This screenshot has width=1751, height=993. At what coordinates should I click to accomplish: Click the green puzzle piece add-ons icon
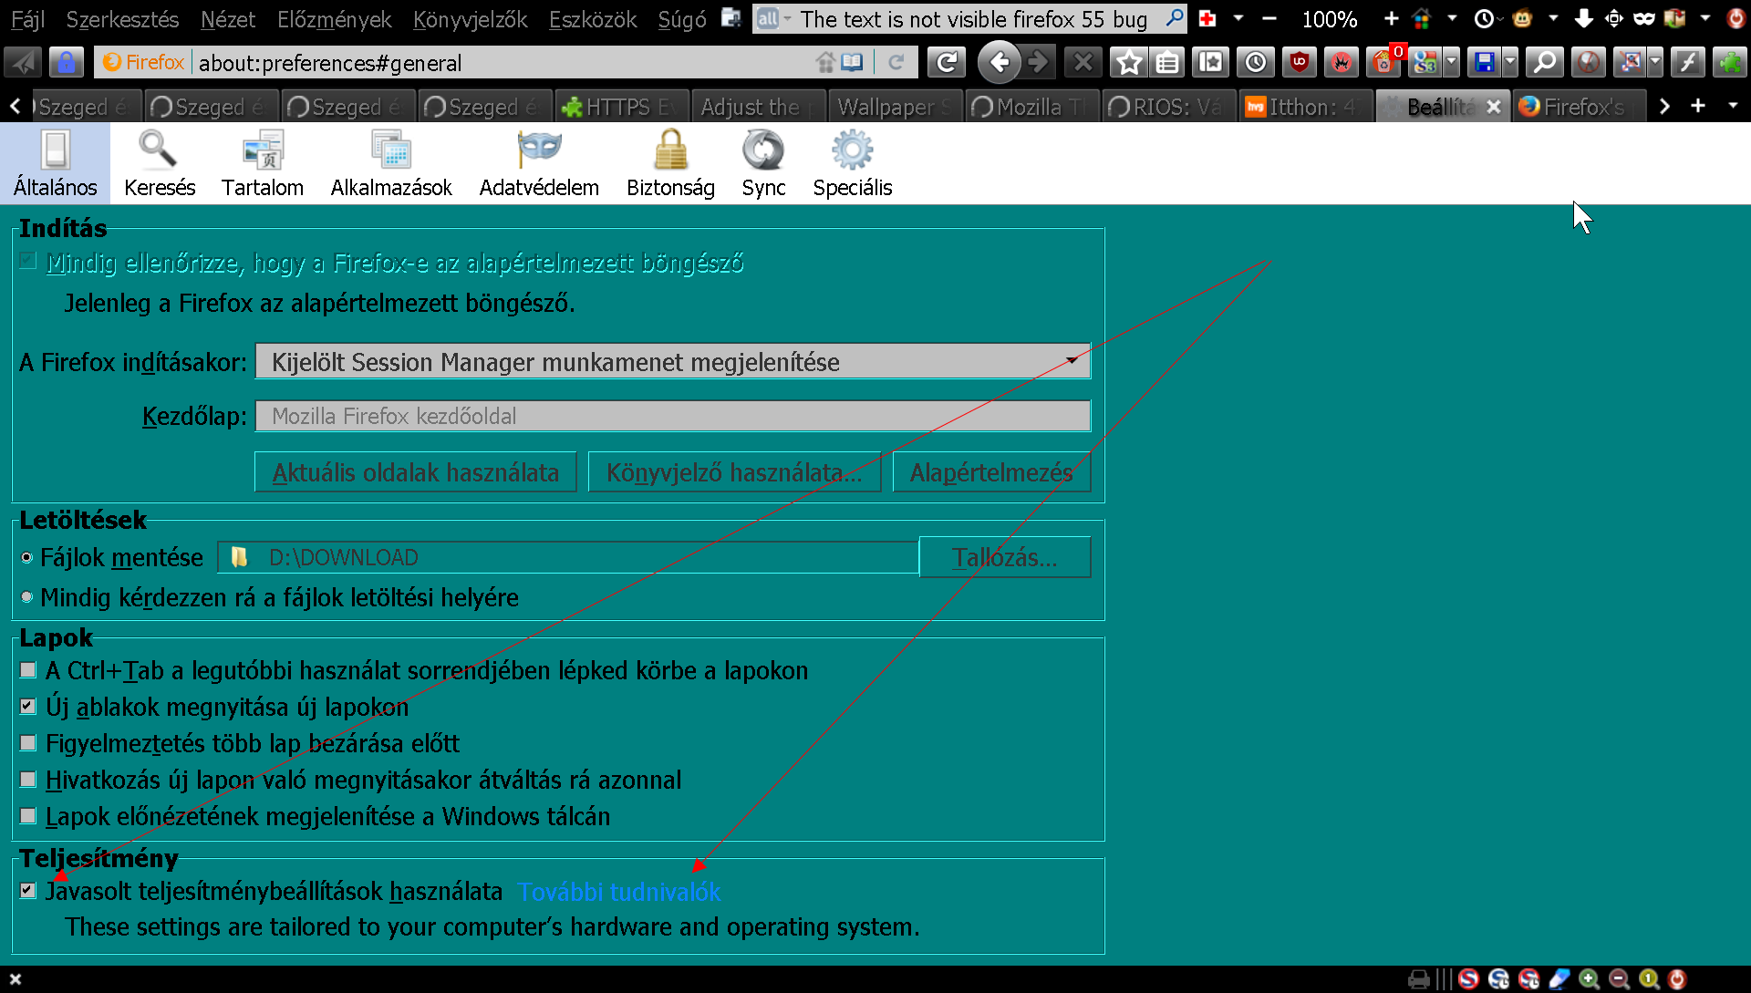tap(1728, 62)
